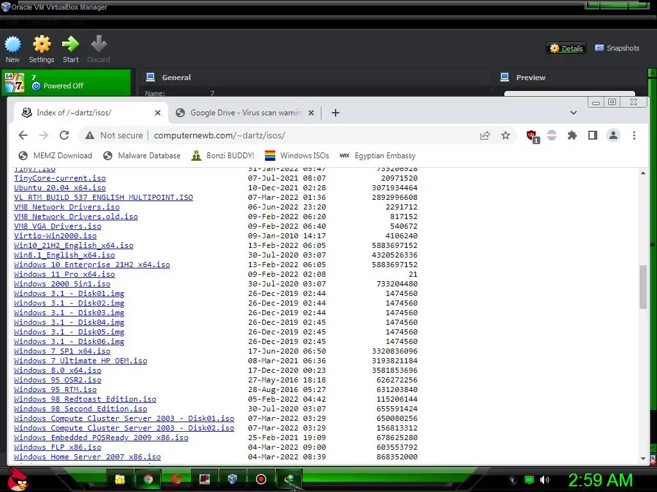Viewport: 657px width, 492px height.
Task: Open the Windows ISOs bookmark
Action: (x=296, y=156)
